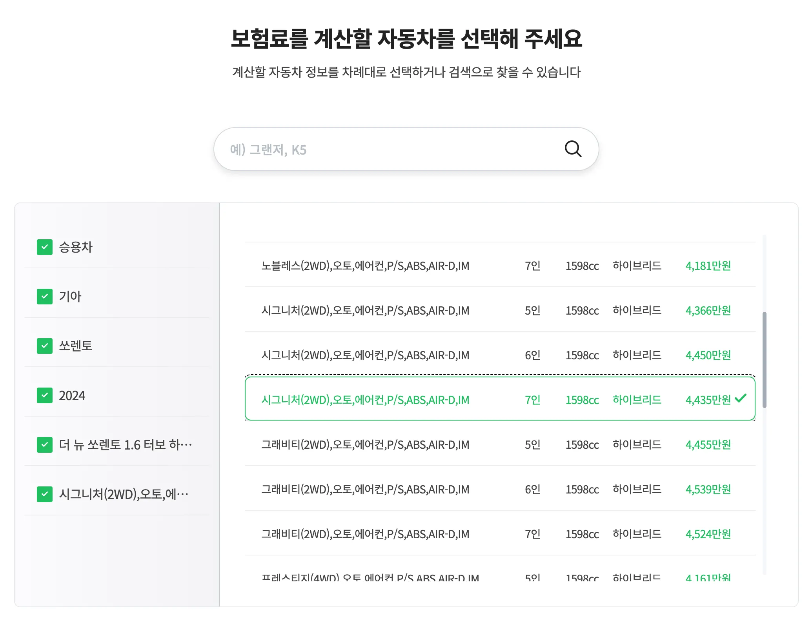Open the 쏘렌토 model selection step
Screen dimensions: 812x619
pyautogui.click(x=77, y=346)
